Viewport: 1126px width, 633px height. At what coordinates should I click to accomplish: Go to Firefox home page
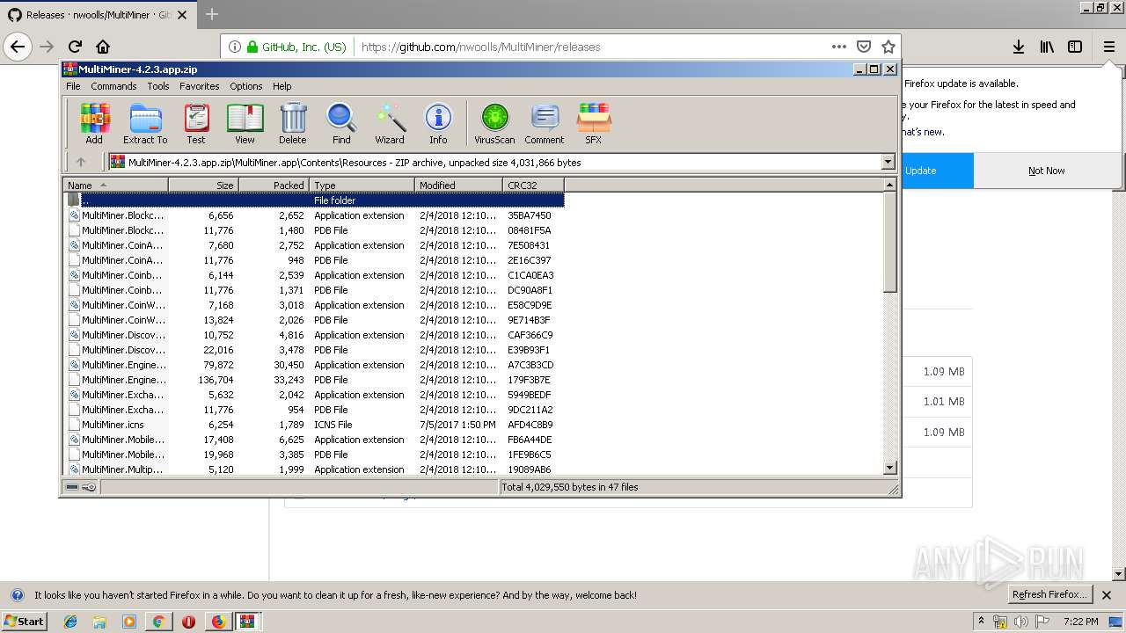click(x=103, y=47)
